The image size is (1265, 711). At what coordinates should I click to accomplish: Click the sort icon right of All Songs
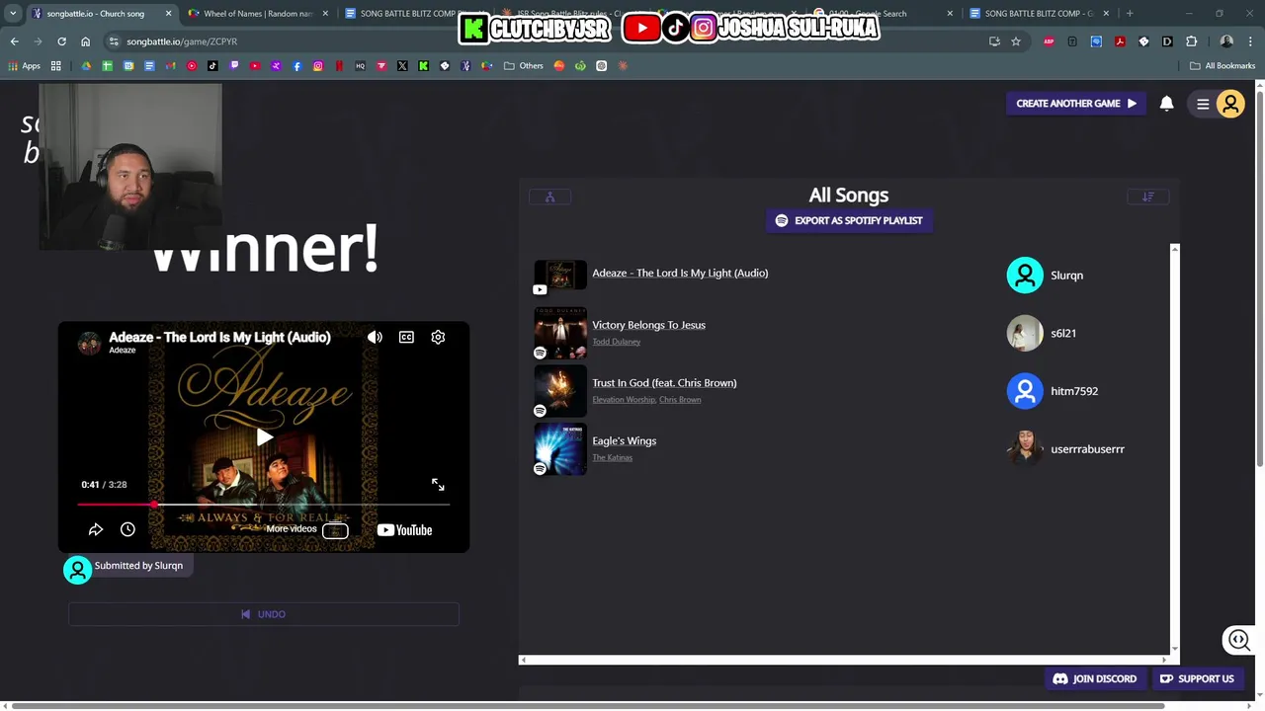point(1148,197)
